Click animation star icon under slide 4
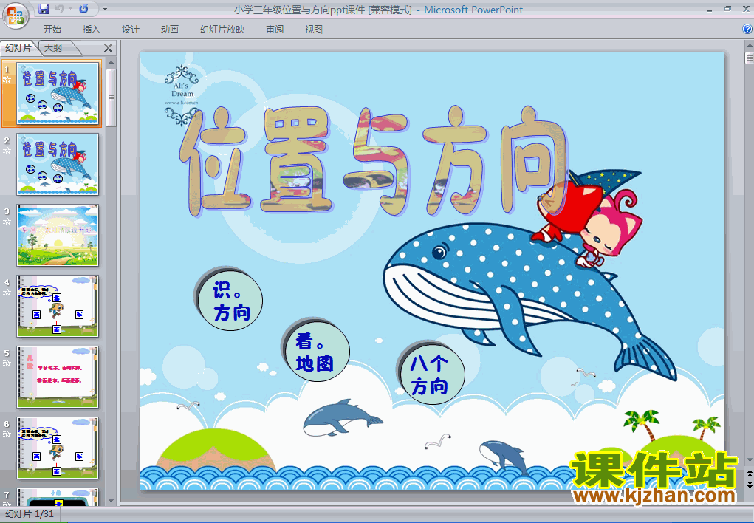 (7, 292)
